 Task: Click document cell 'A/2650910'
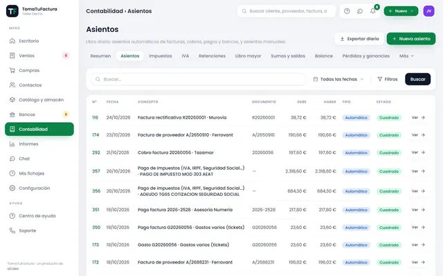pos(263,135)
